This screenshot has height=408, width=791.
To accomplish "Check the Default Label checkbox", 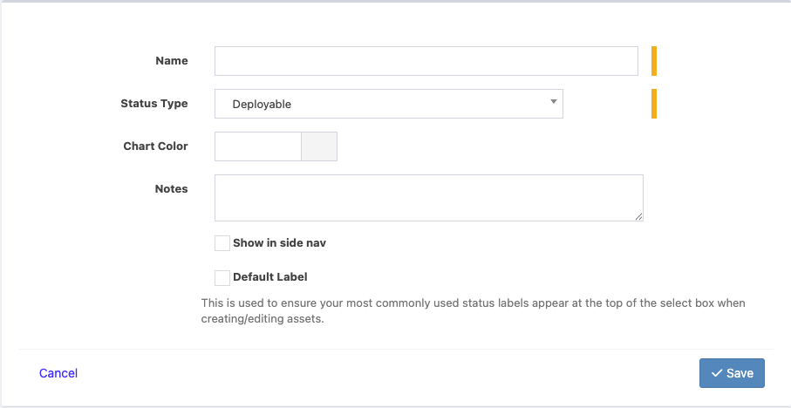I will click(222, 277).
